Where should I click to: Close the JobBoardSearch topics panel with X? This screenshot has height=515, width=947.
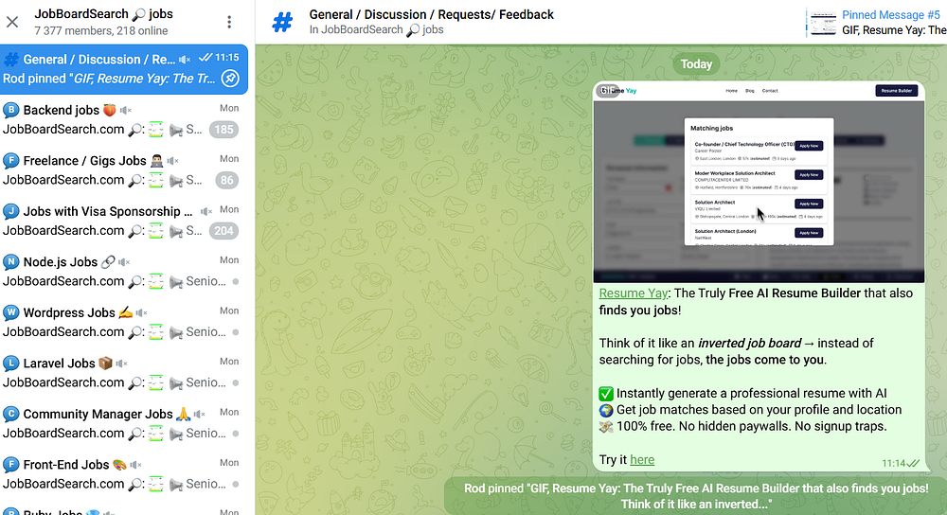(12, 23)
